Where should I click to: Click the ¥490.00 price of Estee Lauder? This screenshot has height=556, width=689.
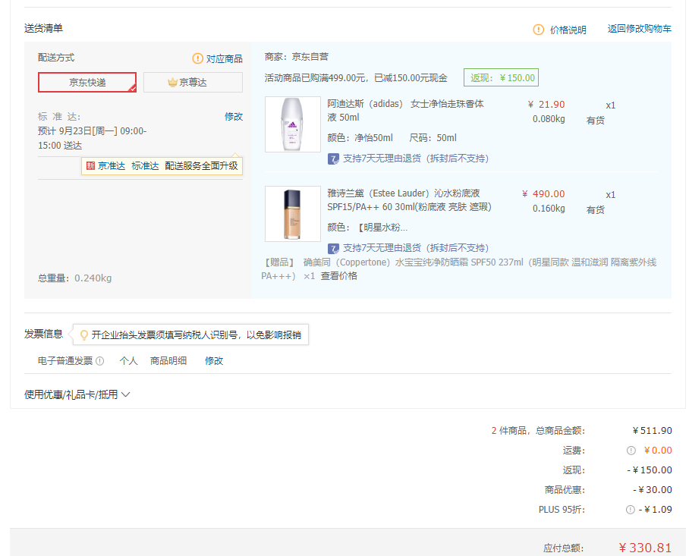(x=543, y=193)
